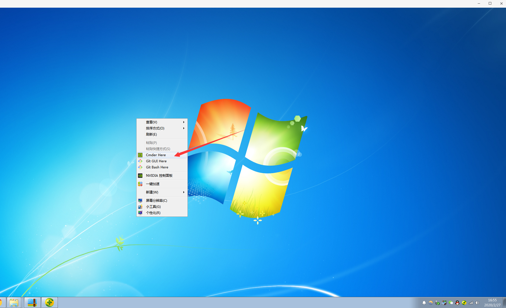506x308 pixels.
Task: Open the 360 green-plus taskbar button
Action: click(50, 303)
